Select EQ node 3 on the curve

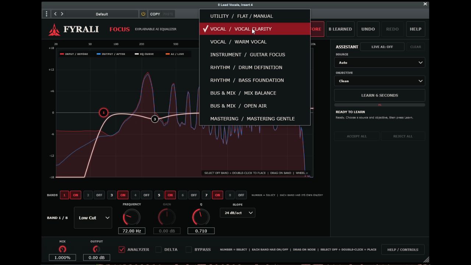pos(155,119)
